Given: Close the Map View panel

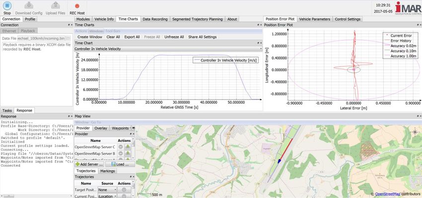Looking at the screenshot, I should point(421,116).
